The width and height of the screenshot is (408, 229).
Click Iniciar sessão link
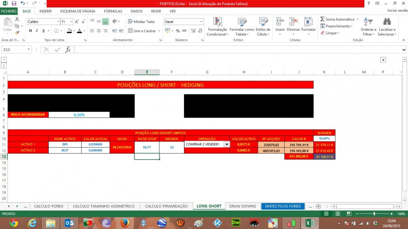point(397,10)
